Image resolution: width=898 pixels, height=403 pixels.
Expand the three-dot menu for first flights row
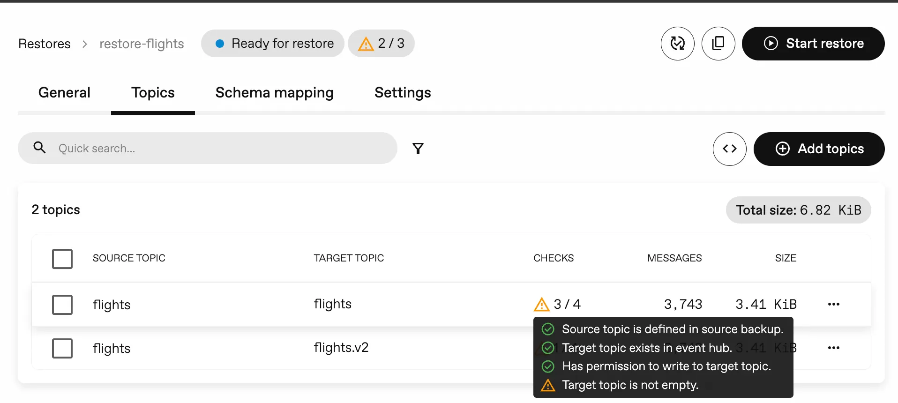pos(833,304)
